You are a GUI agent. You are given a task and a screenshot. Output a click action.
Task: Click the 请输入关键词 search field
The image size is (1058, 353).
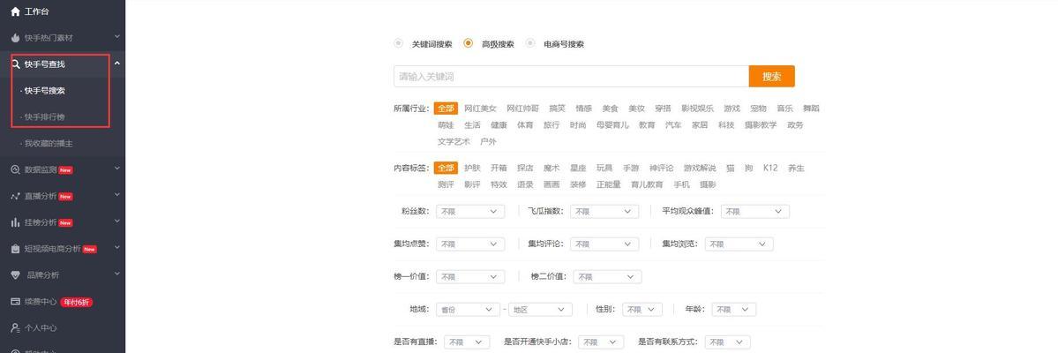572,76
